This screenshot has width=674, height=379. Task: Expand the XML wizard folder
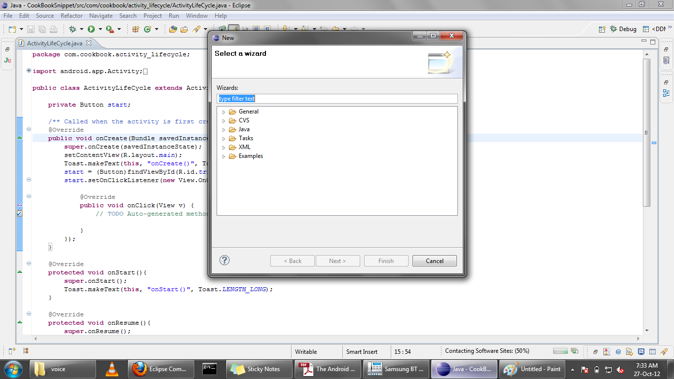click(224, 148)
